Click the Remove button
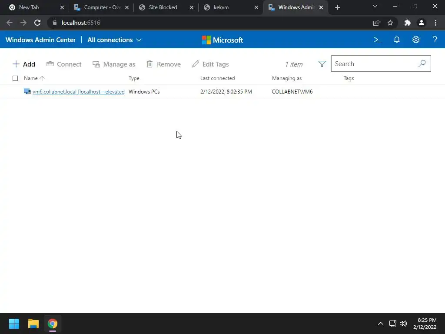This screenshot has width=445, height=334. coord(163,64)
